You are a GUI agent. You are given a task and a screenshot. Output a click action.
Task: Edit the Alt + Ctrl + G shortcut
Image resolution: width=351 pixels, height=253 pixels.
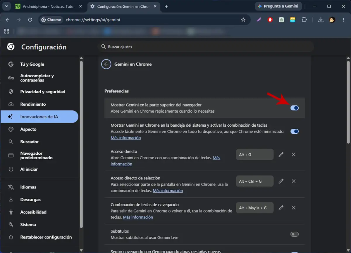point(281,181)
